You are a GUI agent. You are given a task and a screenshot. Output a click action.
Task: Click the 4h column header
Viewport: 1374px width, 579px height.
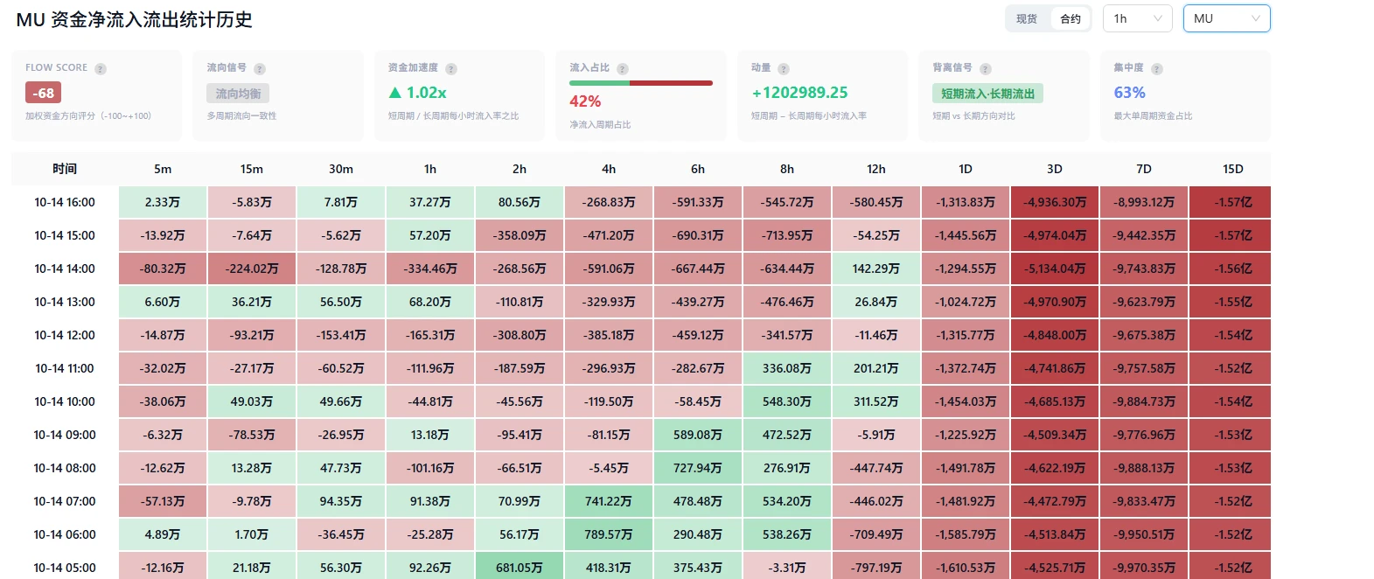pyautogui.click(x=609, y=169)
